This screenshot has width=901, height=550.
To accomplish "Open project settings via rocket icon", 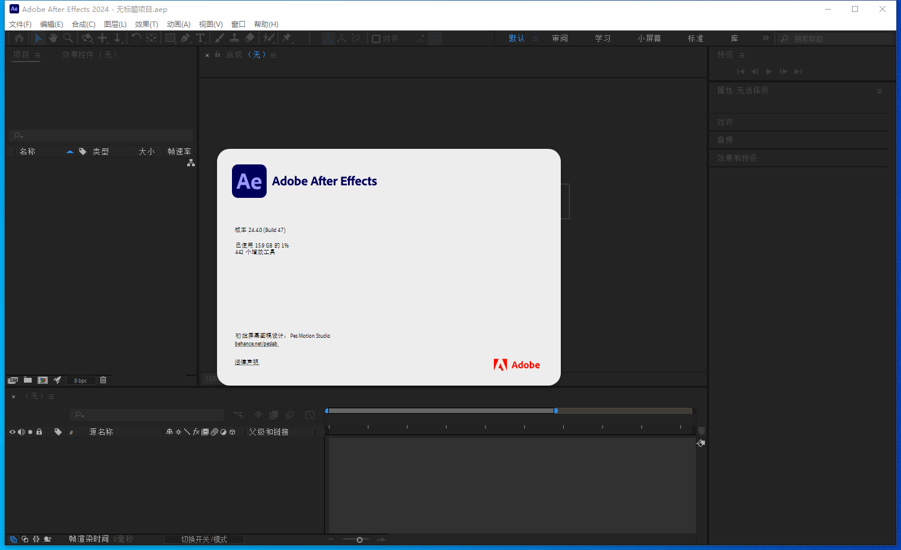I will click(x=57, y=380).
